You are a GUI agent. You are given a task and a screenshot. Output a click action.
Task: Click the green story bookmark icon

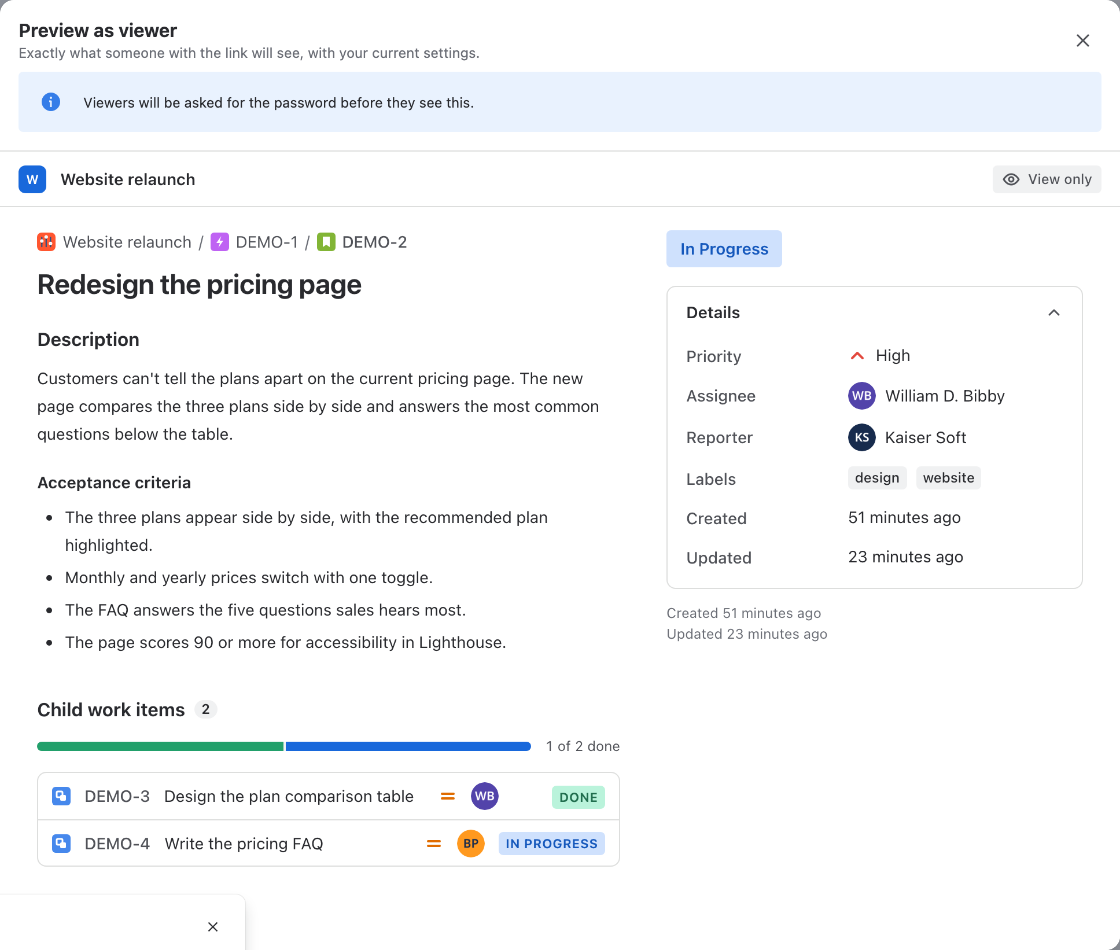coord(326,242)
